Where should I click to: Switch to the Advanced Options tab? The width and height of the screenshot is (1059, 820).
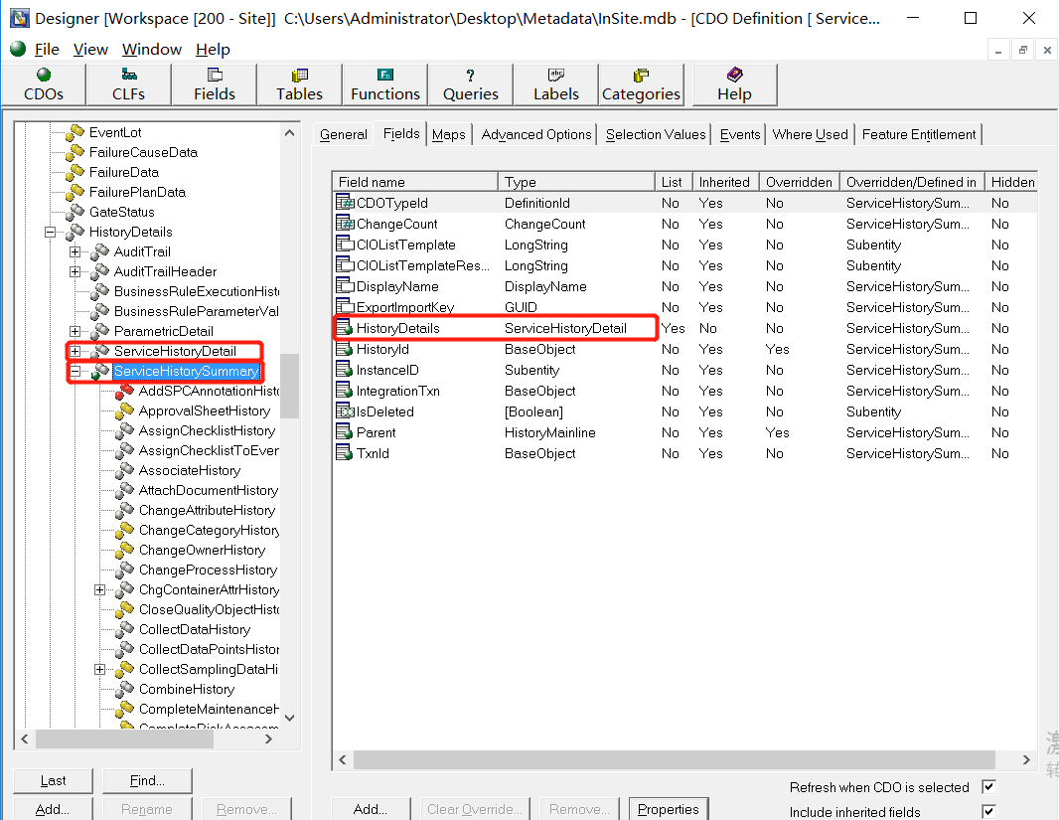pos(536,134)
